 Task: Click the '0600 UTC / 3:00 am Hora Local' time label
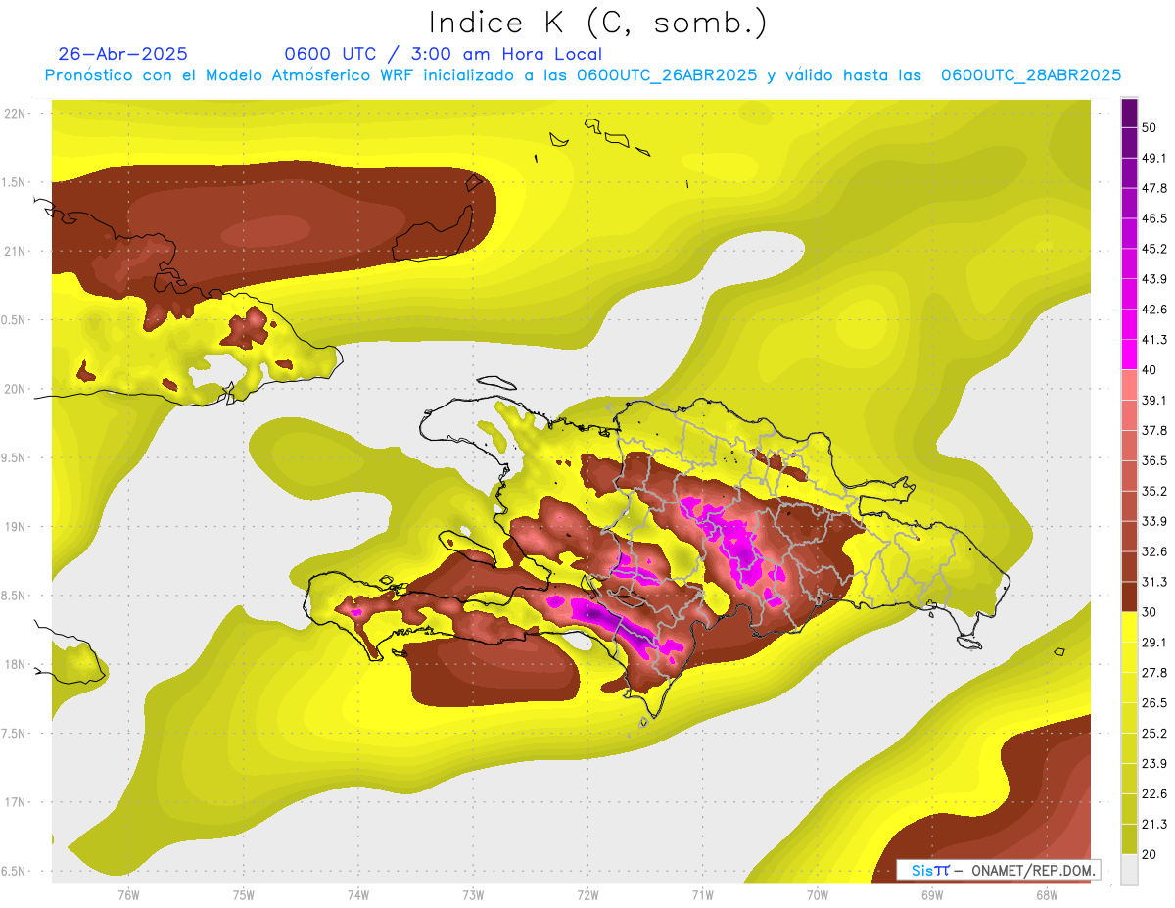(444, 54)
